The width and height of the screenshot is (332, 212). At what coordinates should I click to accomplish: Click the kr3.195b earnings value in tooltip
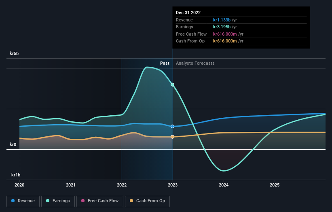[222, 27]
